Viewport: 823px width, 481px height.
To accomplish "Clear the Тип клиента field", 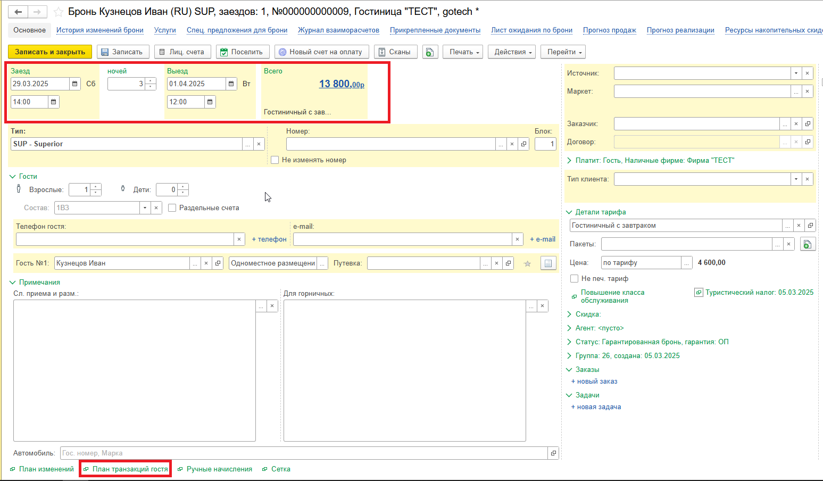I will pos(807,179).
